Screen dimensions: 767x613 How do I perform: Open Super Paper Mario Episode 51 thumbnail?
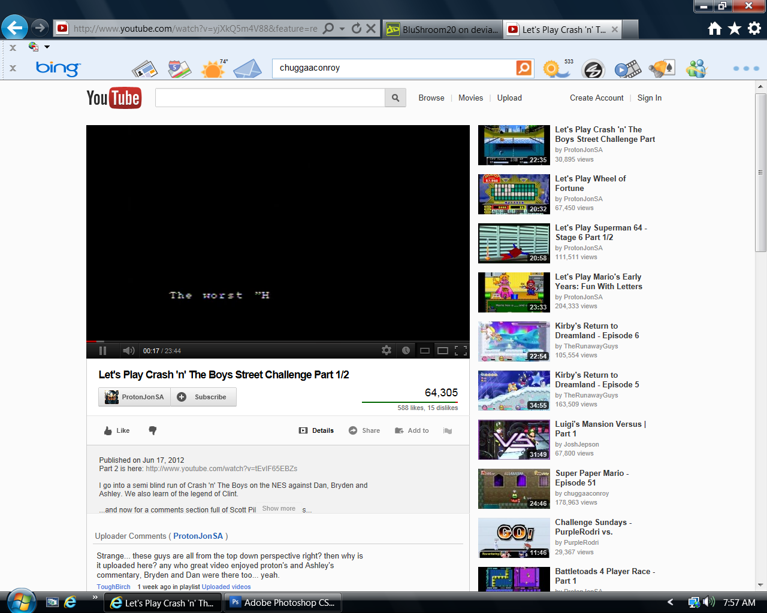(x=514, y=489)
